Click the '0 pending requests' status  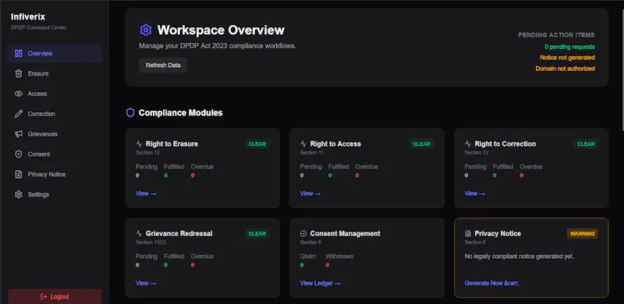click(569, 47)
